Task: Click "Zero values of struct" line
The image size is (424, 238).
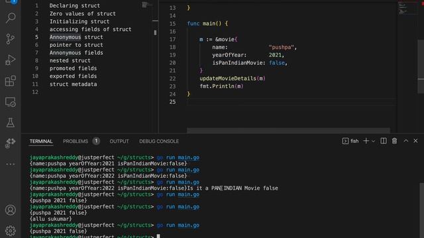Action: click(82, 13)
